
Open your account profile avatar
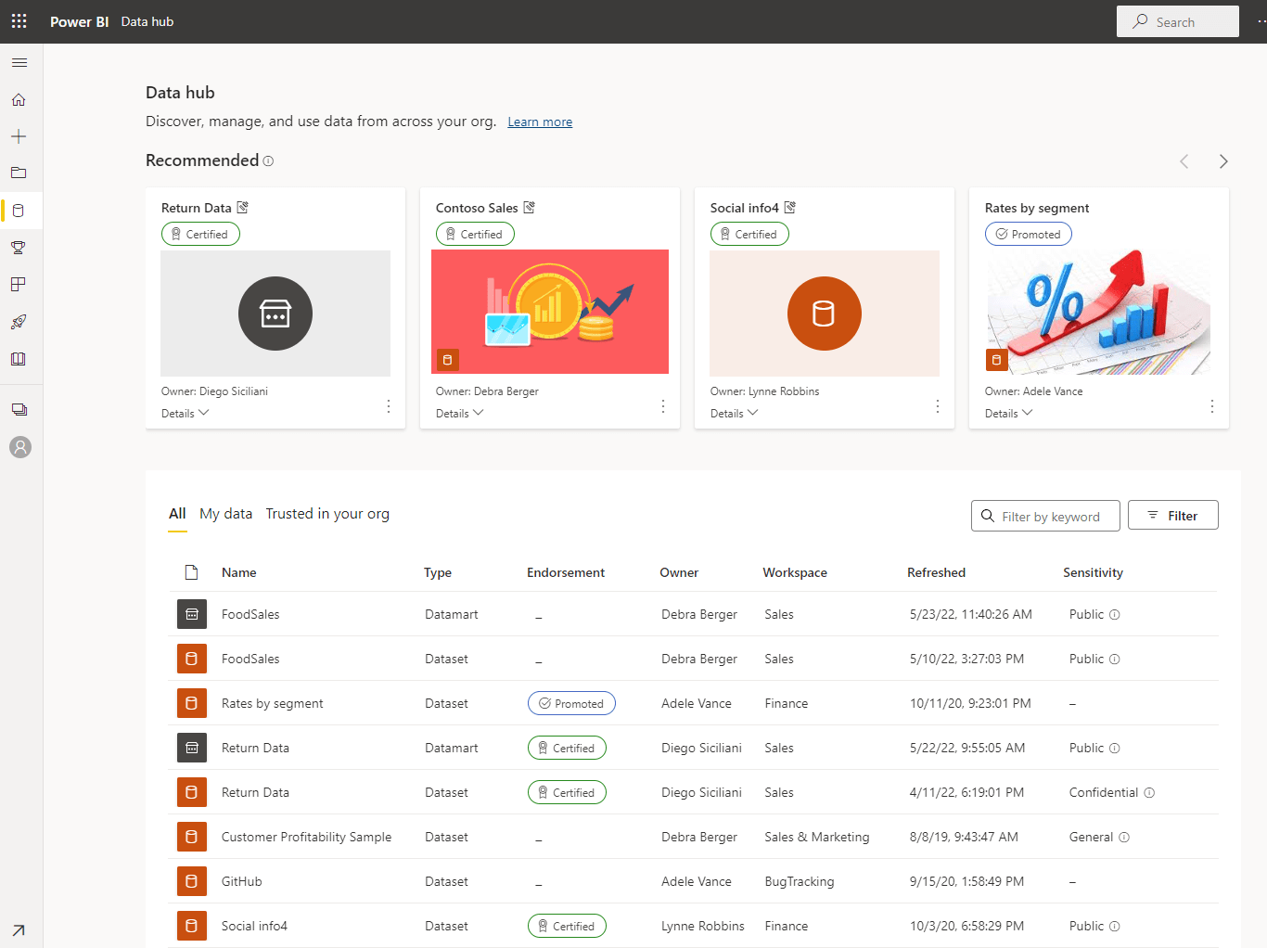coord(19,447)
